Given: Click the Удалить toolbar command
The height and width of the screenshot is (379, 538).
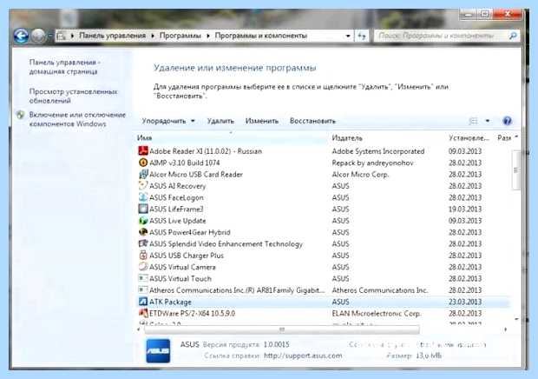Looking at the screenshot, I should pyautogui.click(x=220, y=121).
